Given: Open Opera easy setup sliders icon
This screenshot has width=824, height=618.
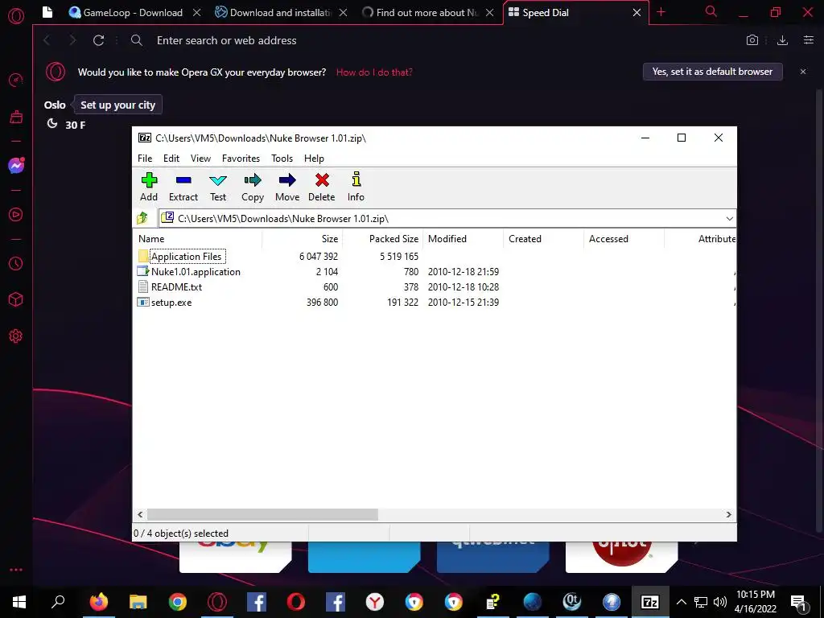Looking at the screenshot, I should coord(809,40).
